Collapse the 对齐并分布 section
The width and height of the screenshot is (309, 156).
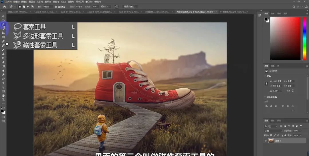[265, 97]
